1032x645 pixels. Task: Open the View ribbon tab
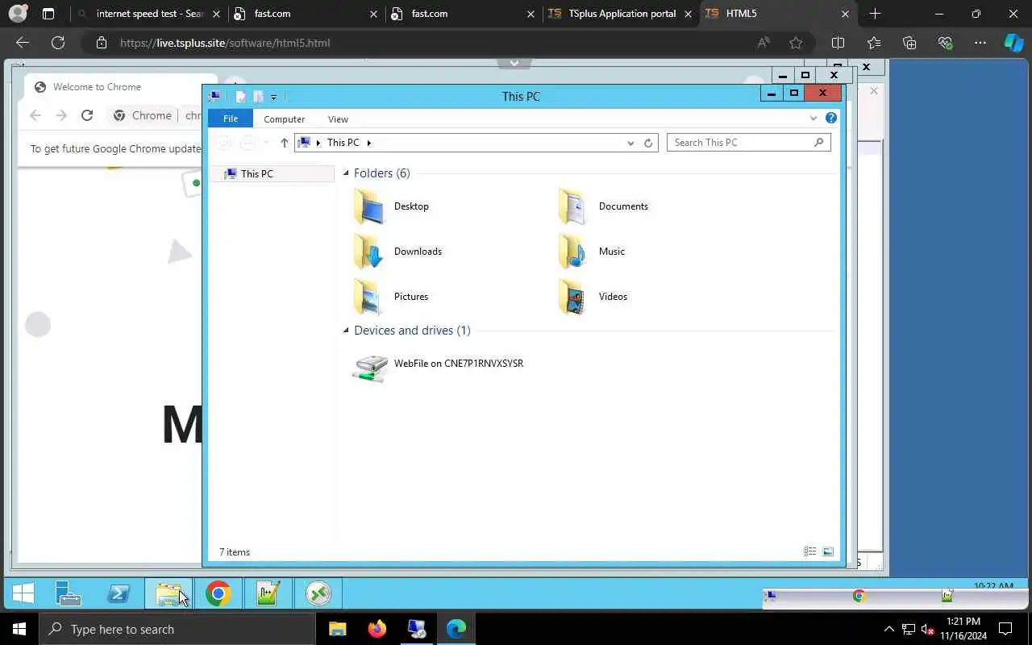click(x=338, y=119)
